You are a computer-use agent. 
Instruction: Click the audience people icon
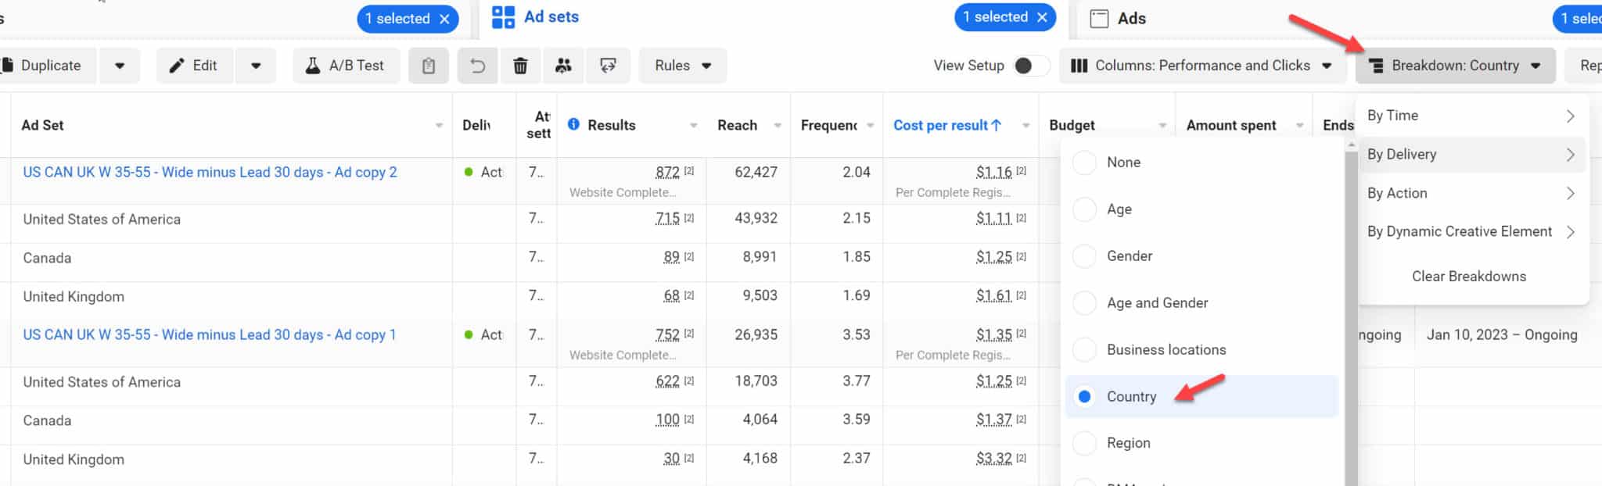coord(563,66)
